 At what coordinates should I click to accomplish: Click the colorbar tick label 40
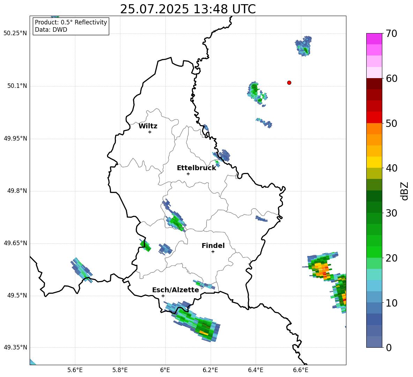pos(392,168)
